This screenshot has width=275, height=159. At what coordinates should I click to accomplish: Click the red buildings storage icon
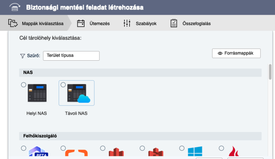point(116,152)
